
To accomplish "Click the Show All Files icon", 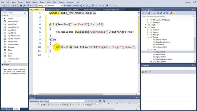I will point(167,13).
